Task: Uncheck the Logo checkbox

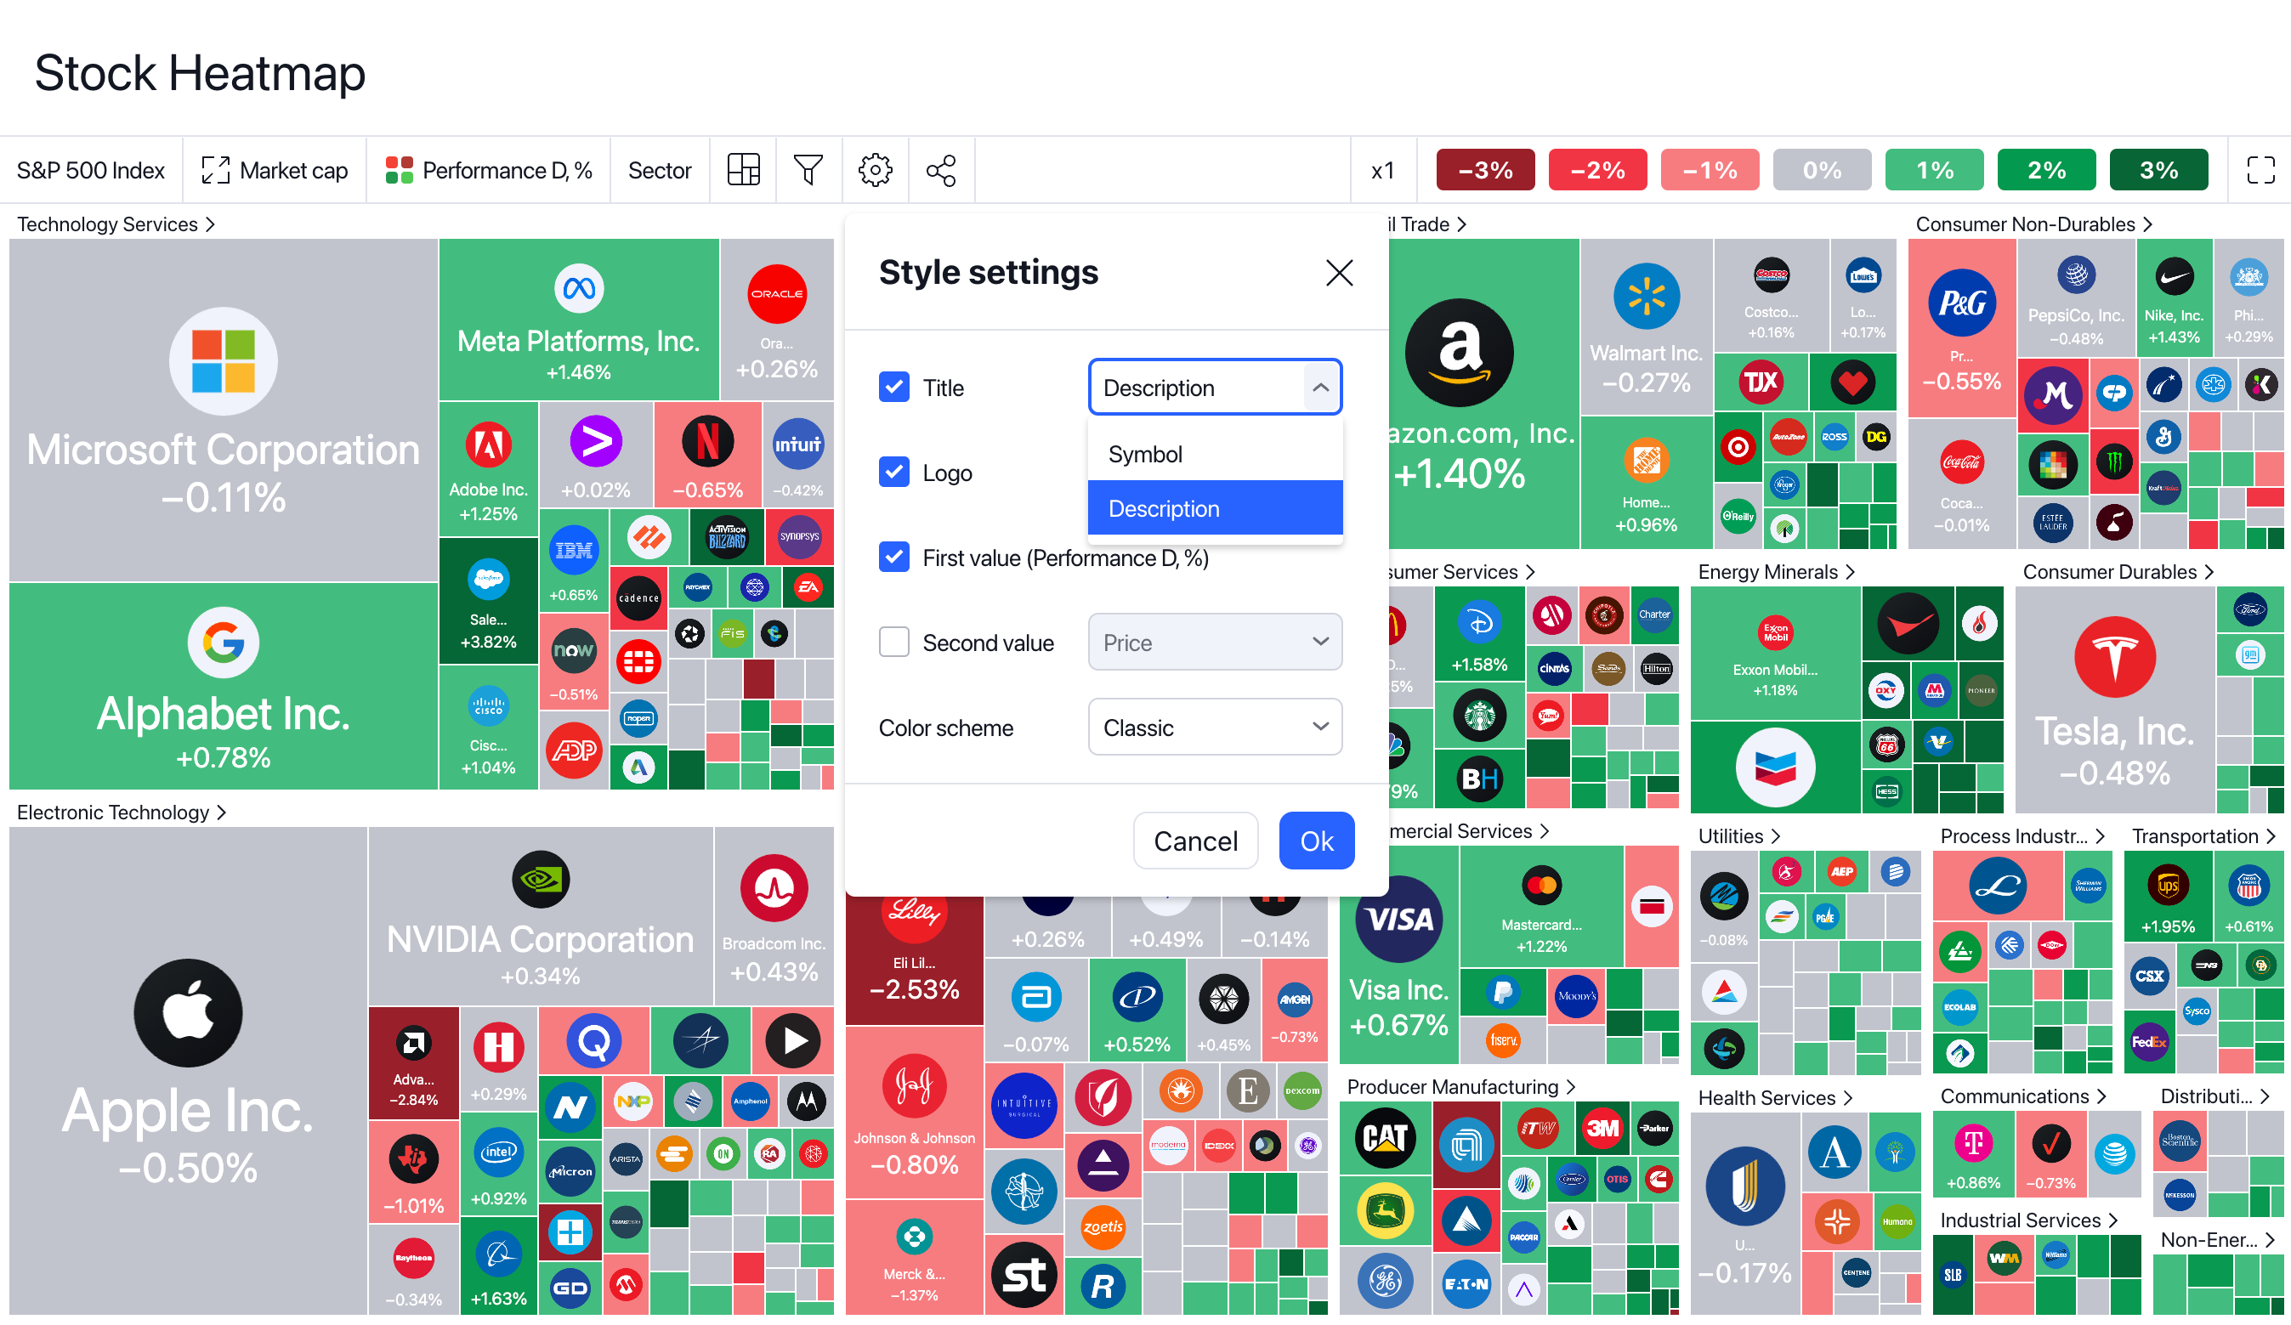Action: 893,472
